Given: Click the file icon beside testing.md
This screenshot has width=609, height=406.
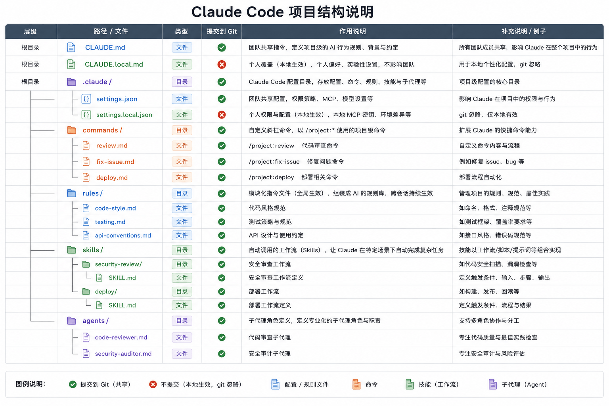Looking at the screenshot, I should [86, 222].
